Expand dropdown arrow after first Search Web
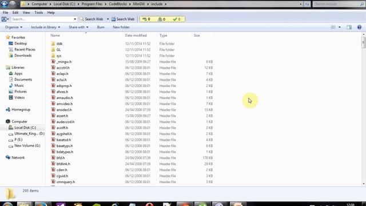This screenshot has width=366, height=206. tap(108, 19)
